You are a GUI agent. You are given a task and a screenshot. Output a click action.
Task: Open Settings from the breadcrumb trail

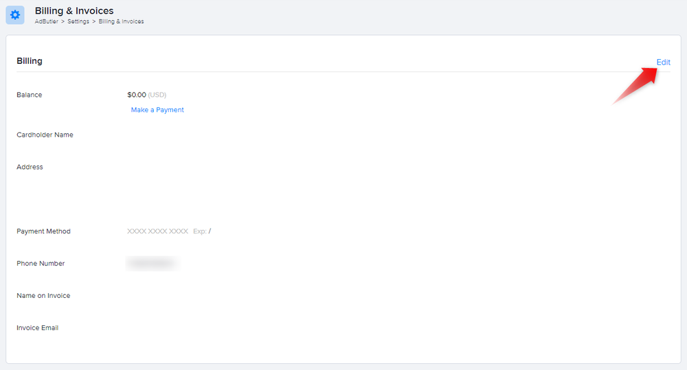click(x=78, y=21)
